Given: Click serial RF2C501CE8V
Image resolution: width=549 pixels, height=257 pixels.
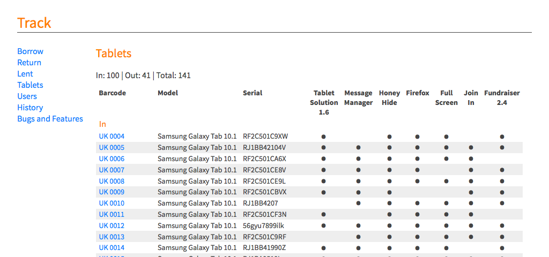Looking at the screenshot, I should [264, 170].
